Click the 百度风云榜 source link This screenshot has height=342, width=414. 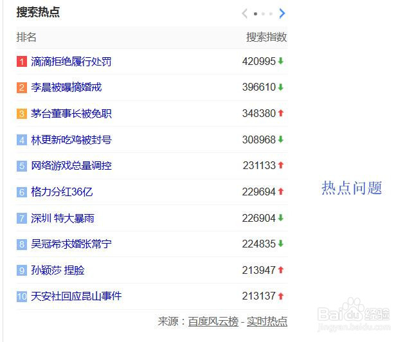pyautogui.click(x=213, y=321)
